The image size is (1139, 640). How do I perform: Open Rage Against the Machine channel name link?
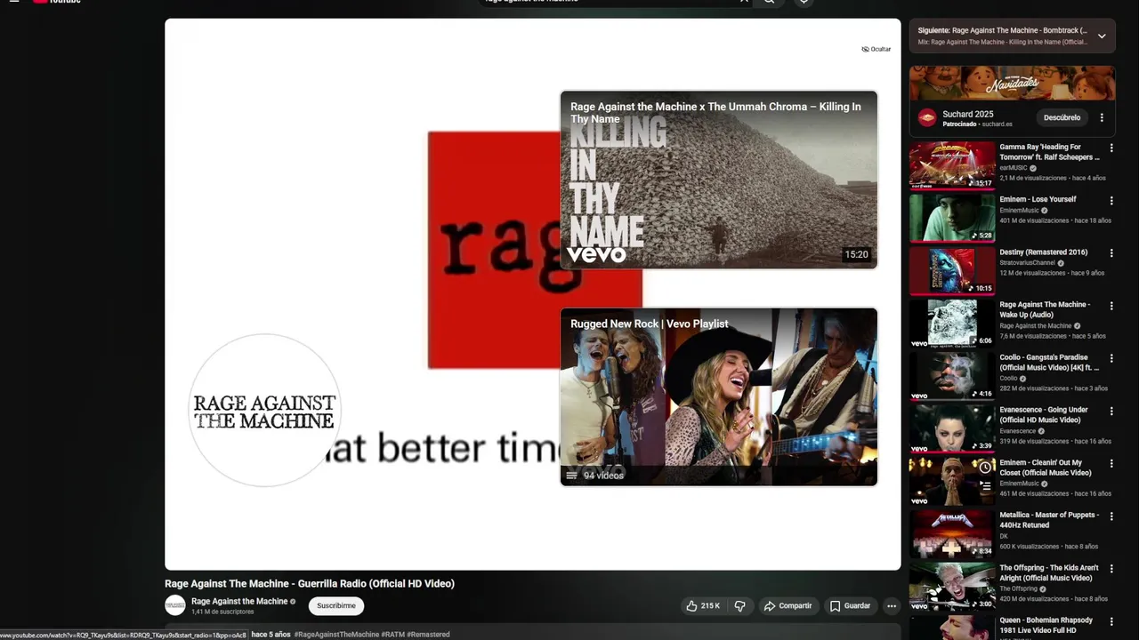(x=239, y=602)
